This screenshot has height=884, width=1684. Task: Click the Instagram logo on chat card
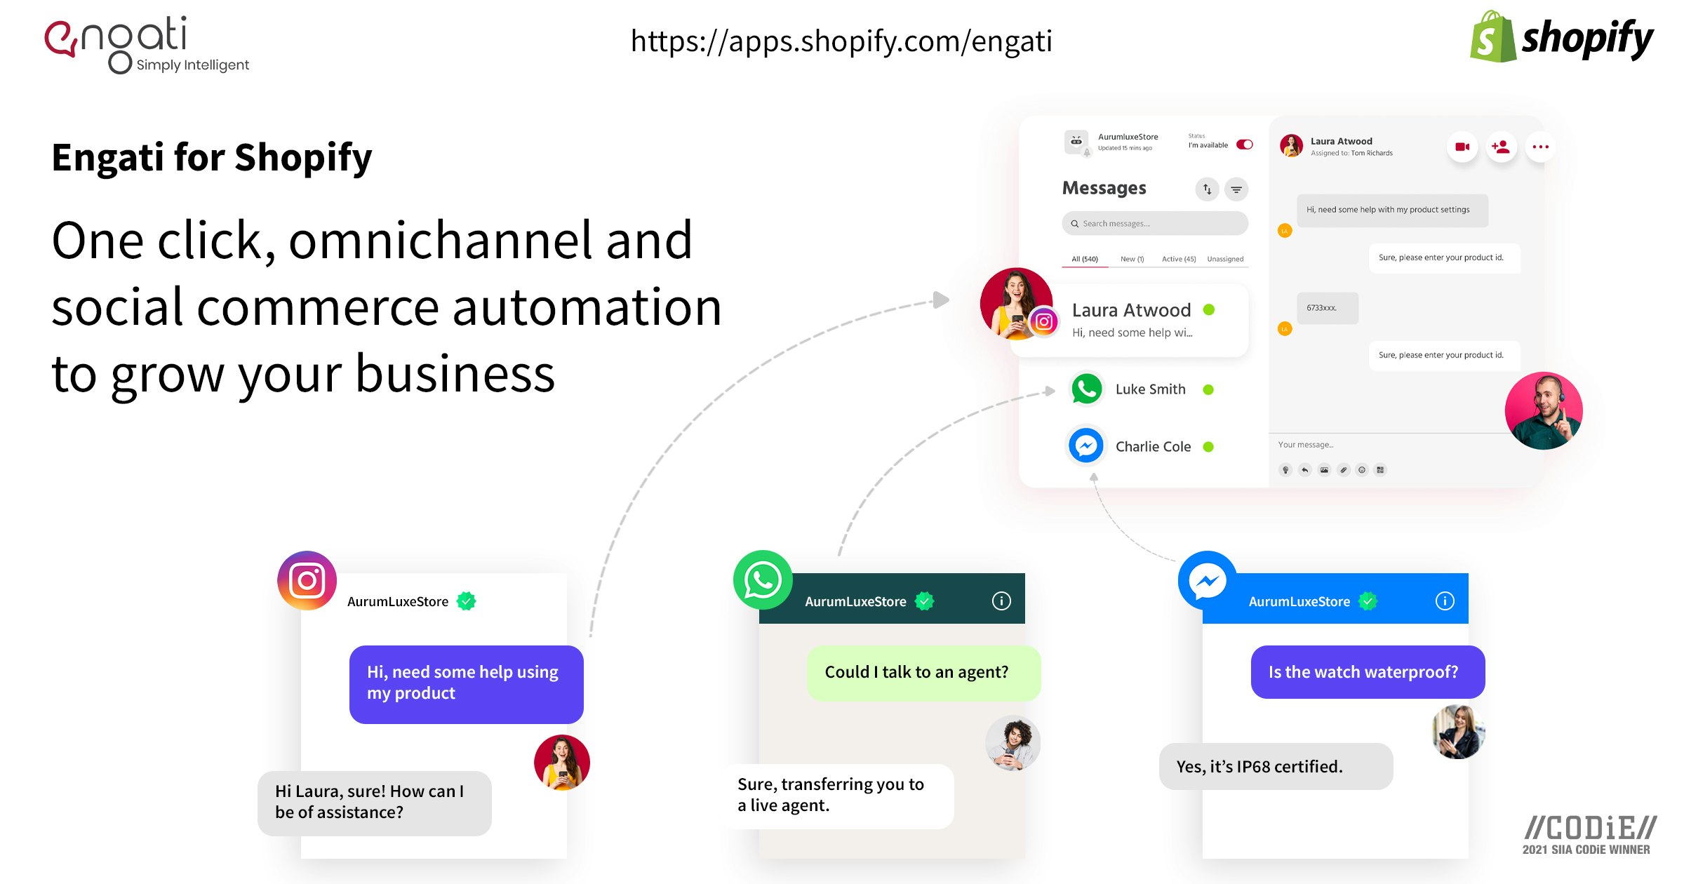click(x=307, y=580)
